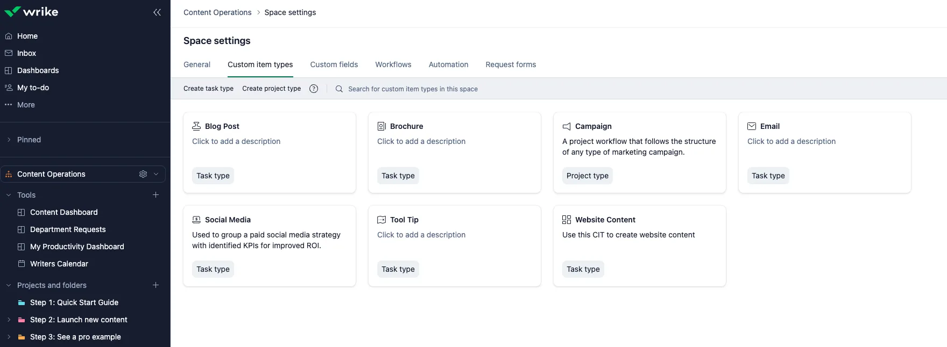Screen dimensions: 947x347
Task: Add description to Brochure card
Action: (x=421, y=141)
